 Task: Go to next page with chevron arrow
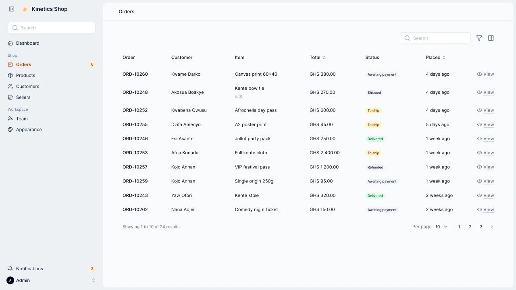tap(492, 227)
